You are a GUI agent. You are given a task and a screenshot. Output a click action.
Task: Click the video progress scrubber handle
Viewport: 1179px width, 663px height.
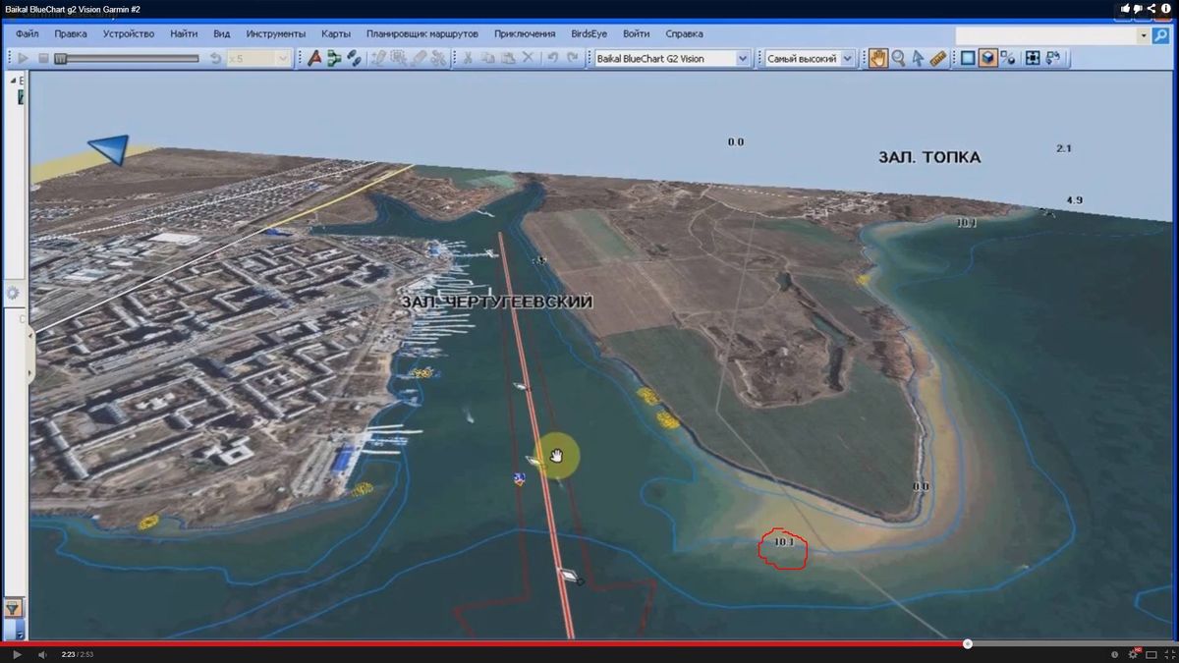coord(968,643)
